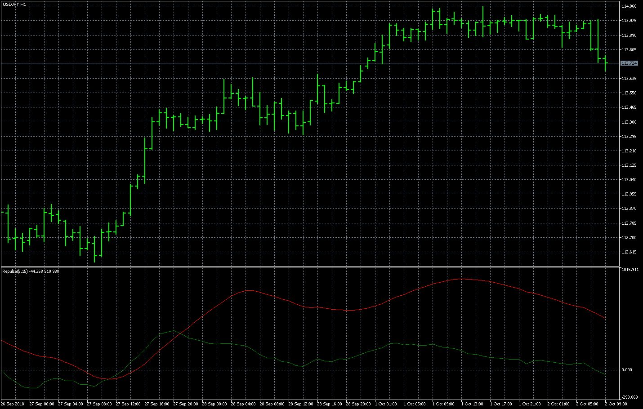
Task: Click the last price bar at chart's right edge
Action: click(605, 62)
